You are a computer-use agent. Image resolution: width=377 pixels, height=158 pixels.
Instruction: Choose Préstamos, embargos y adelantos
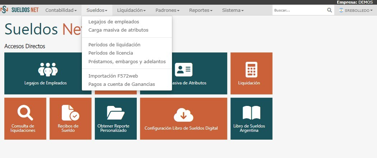pyautogui.click(x=127, y=61)
